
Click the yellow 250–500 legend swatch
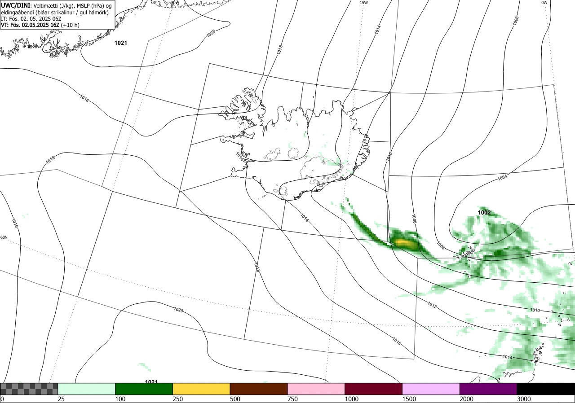point(201,389)
